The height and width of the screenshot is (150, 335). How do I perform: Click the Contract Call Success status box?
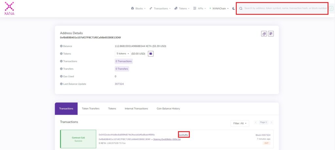[78, 139]
